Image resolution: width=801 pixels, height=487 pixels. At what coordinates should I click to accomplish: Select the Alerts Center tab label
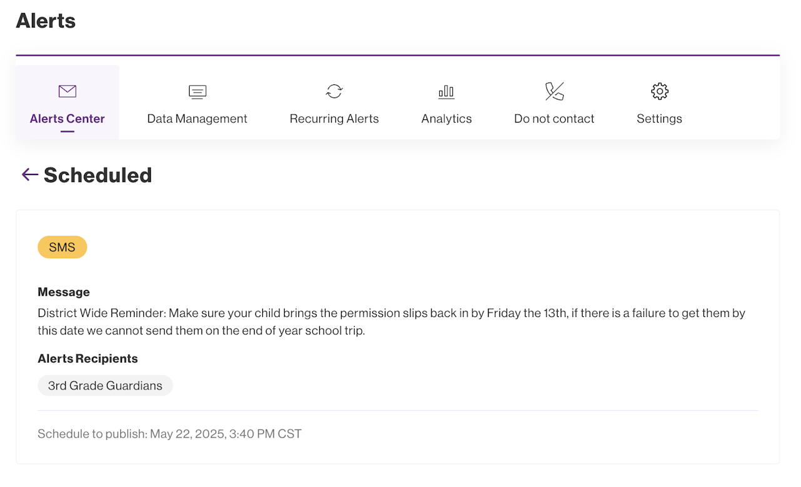(x=67, y=119)
